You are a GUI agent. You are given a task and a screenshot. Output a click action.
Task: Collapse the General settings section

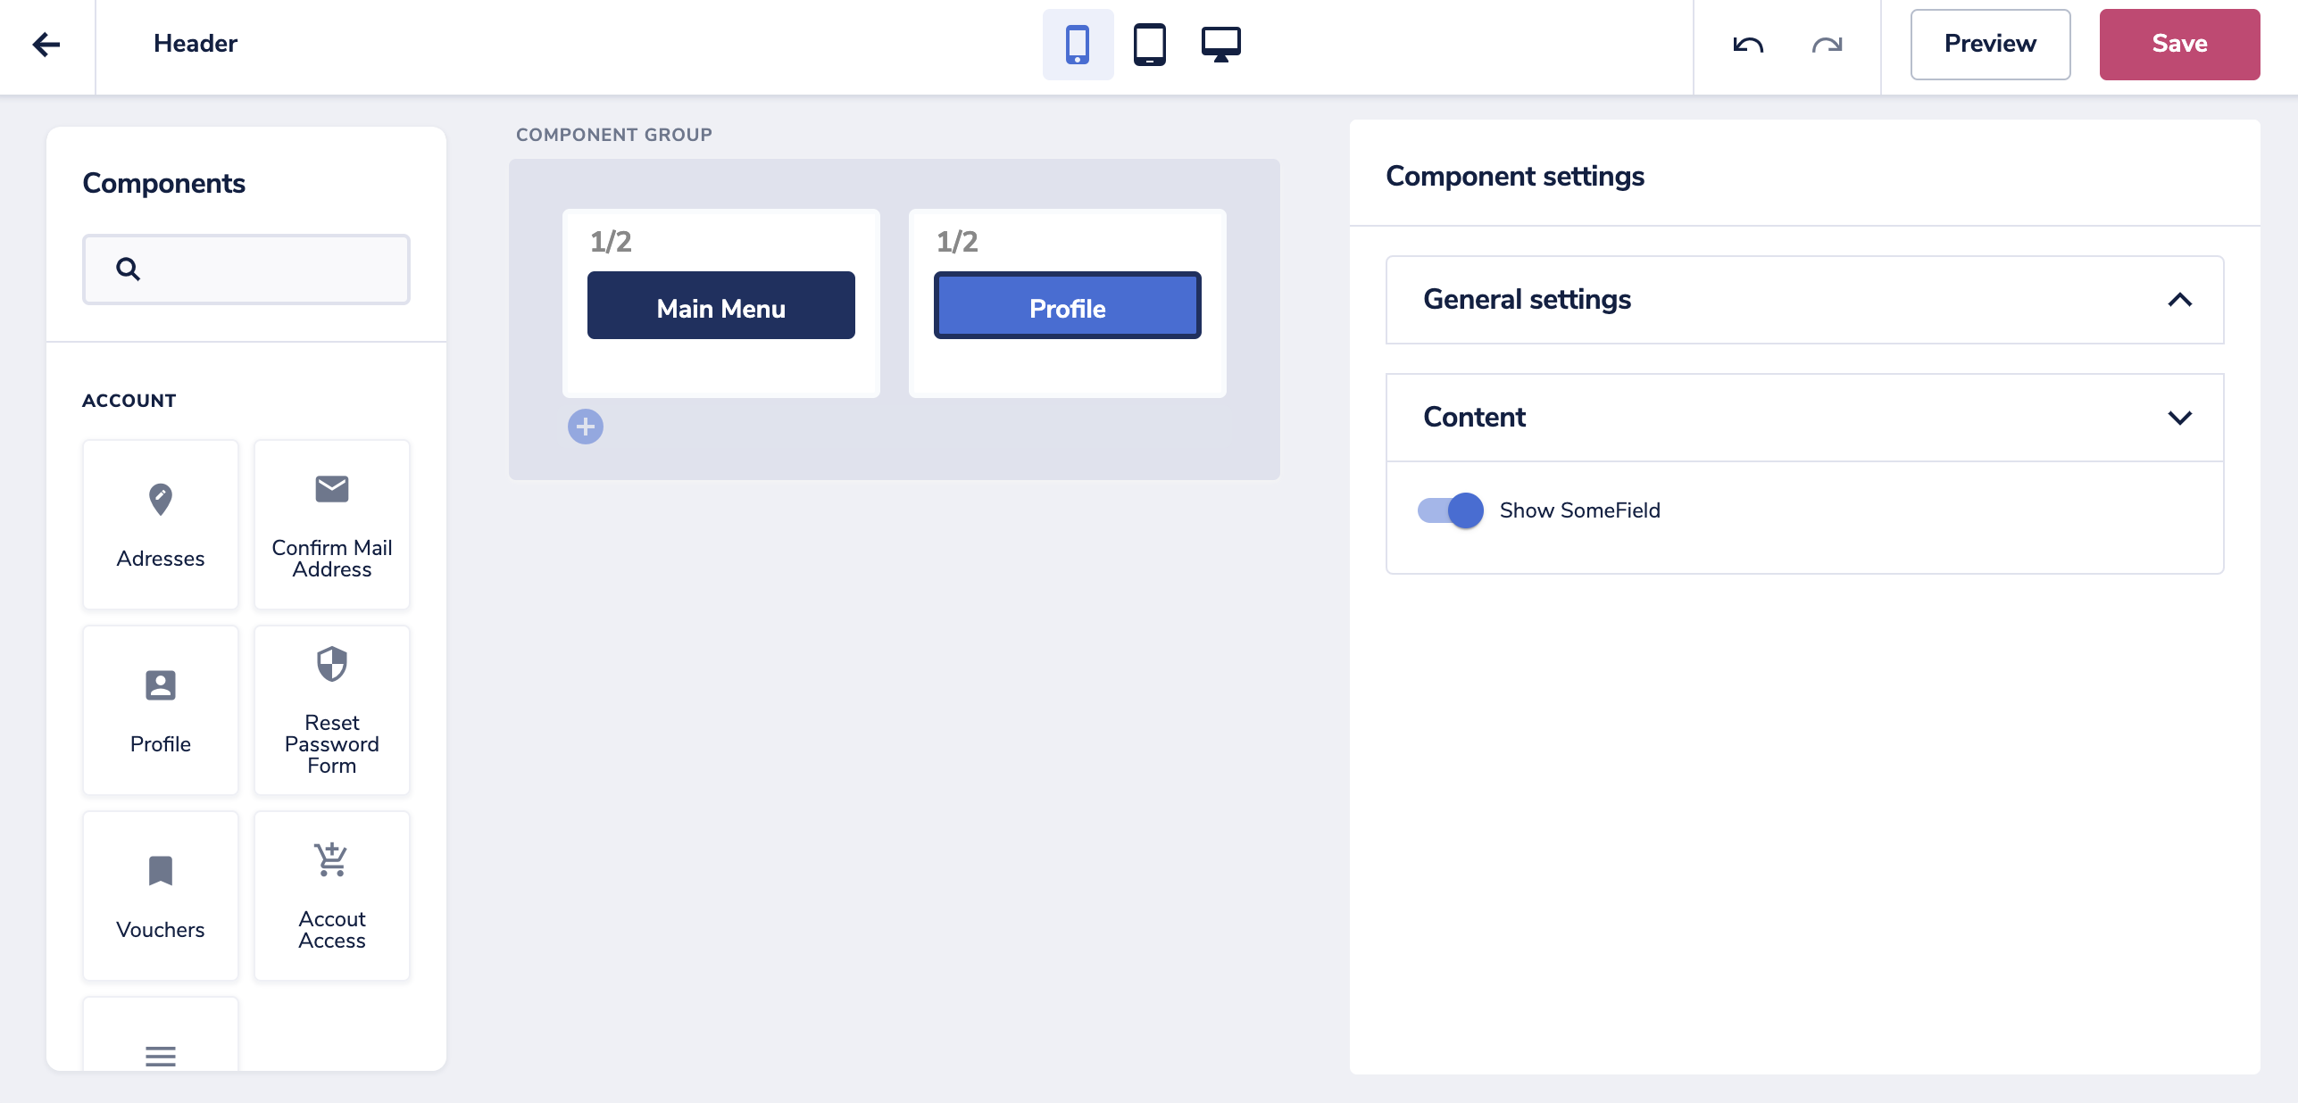coord(2179,300)
